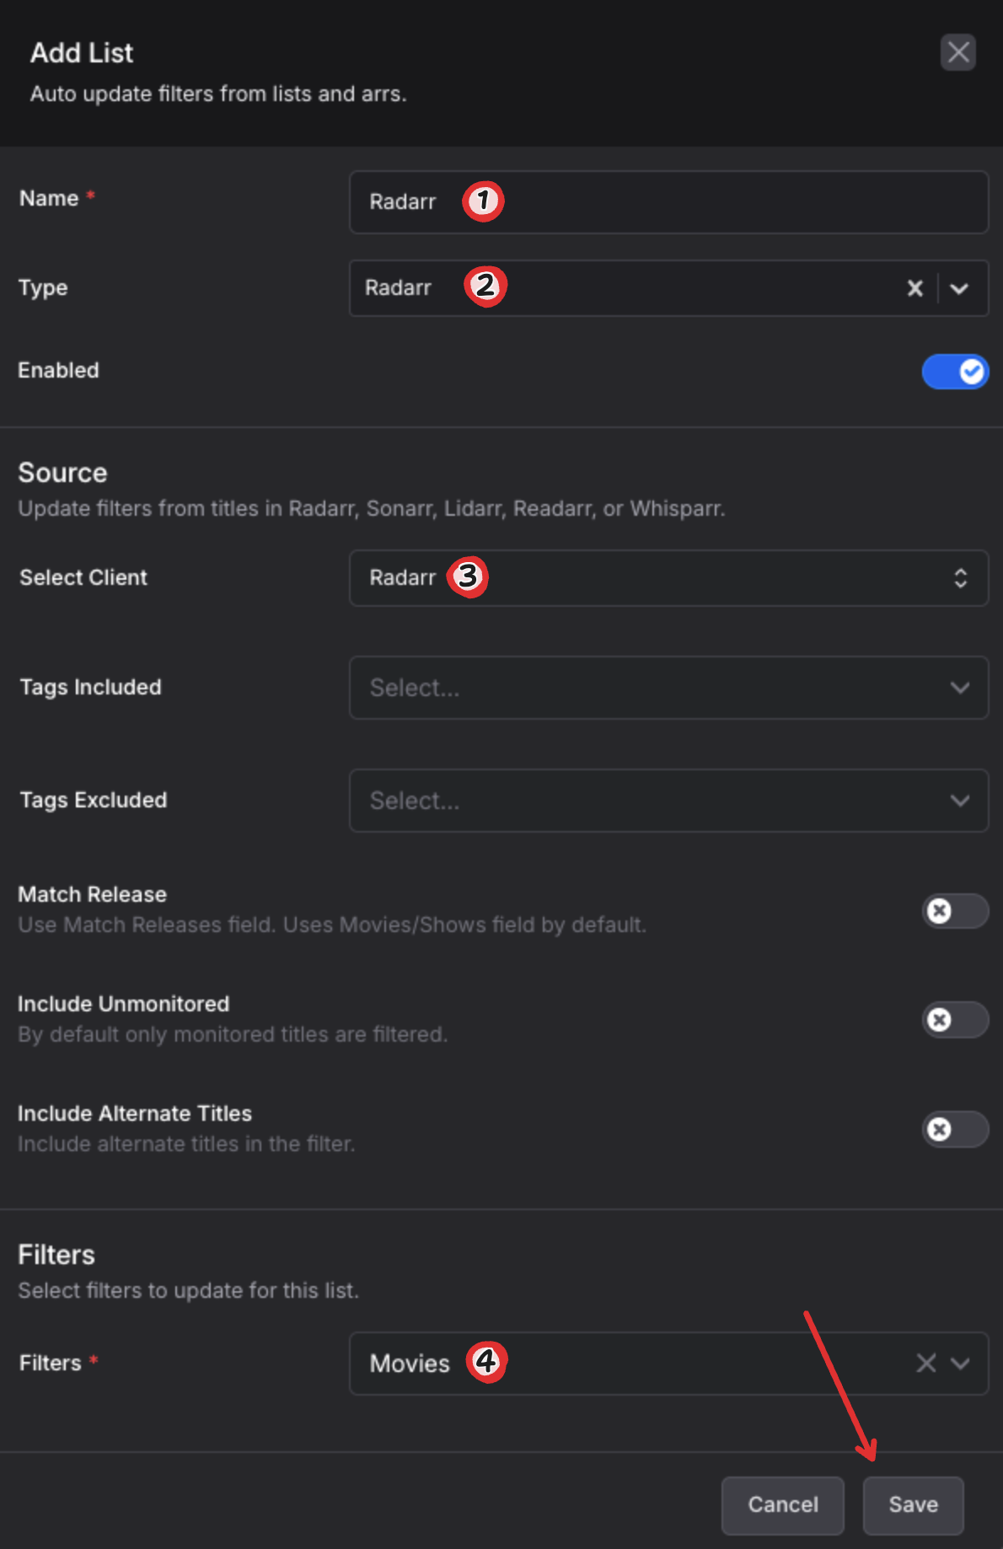Expand the Filters dropdown chevron

pyautogui.click(x=960, y=1363)
